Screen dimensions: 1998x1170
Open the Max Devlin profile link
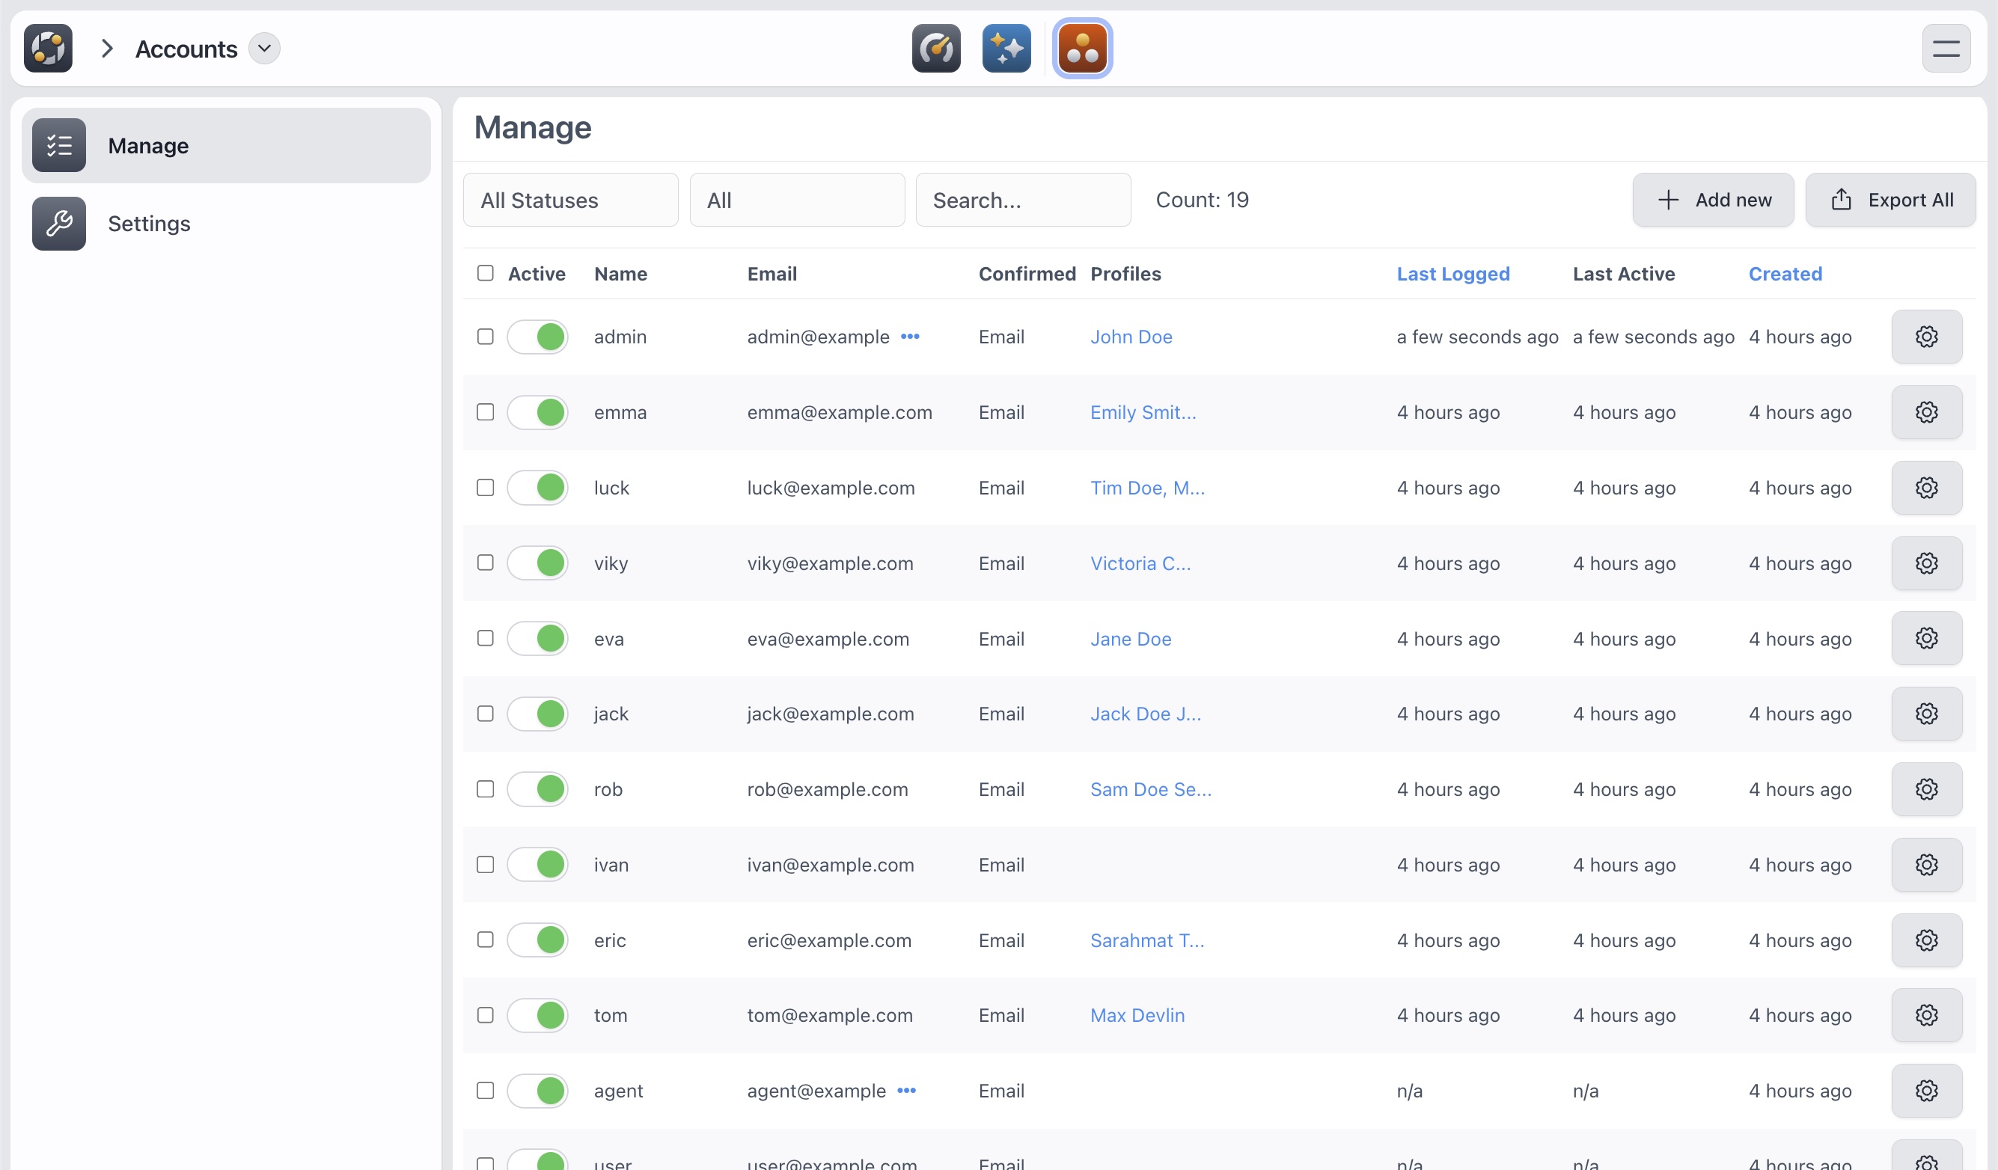1137,1014
